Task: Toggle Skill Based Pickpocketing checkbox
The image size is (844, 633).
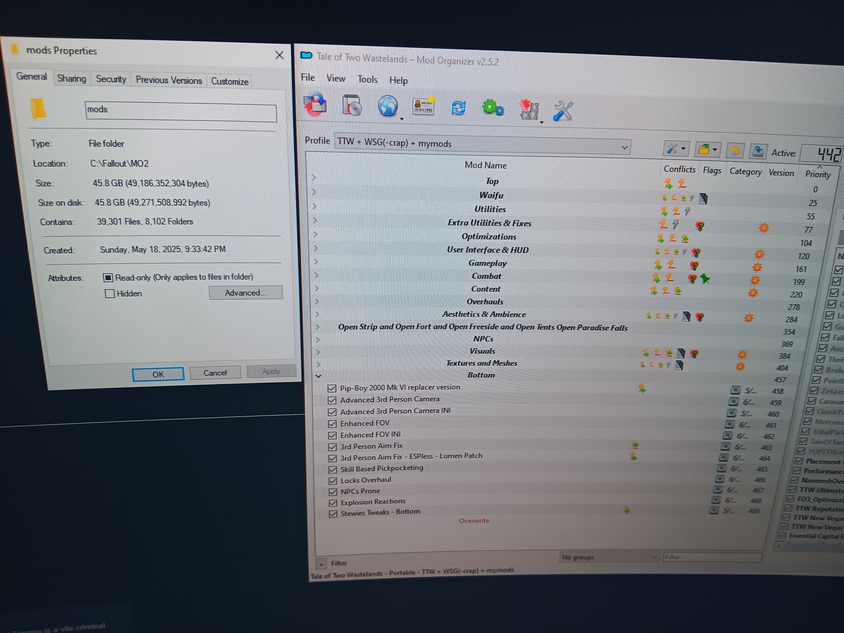Action: [x=333, y=469]
